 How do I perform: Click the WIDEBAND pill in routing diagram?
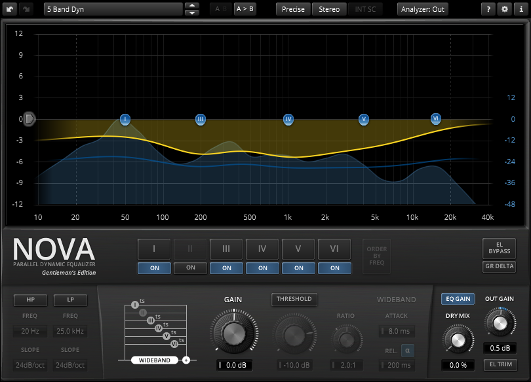[155, 360]
